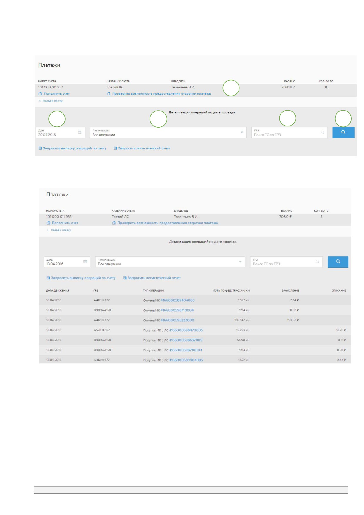Click 'Поиск ТС по ГРЗ' field in the 20.04.2016 panel
The image size is (364, 515).
[289, 133]
